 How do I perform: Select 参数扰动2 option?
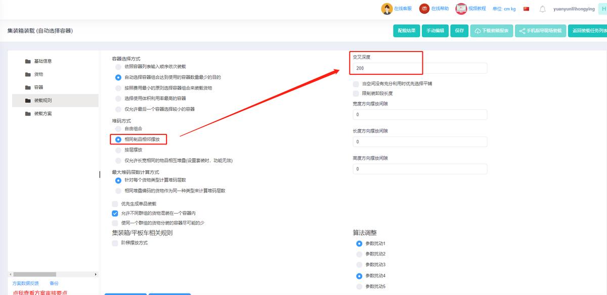(x=359, y=255)
